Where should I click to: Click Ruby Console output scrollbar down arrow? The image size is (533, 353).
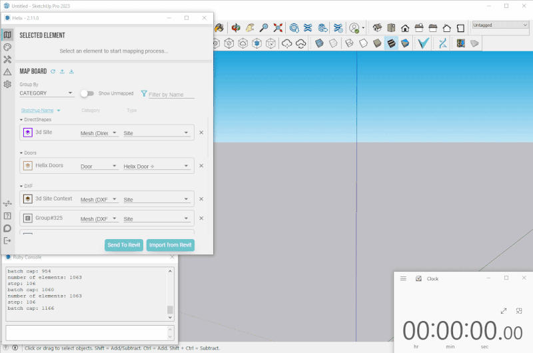(171, 317)
